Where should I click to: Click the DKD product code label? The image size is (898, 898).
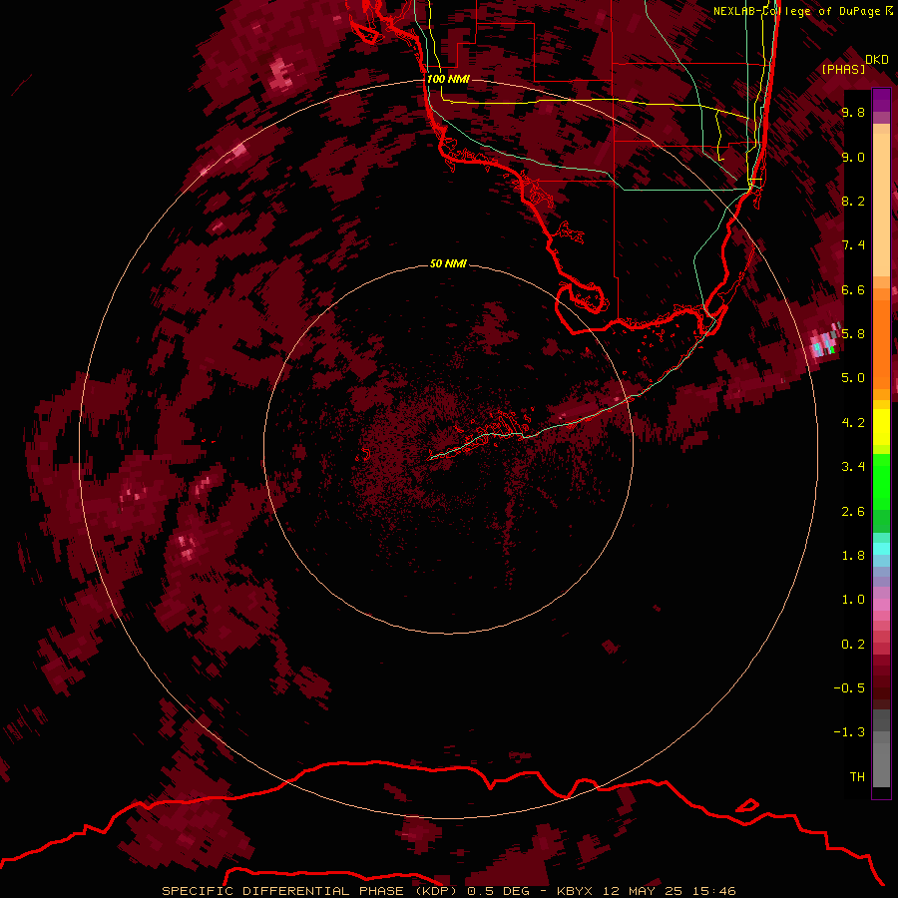pyautogui.click(x=877, y=60)
